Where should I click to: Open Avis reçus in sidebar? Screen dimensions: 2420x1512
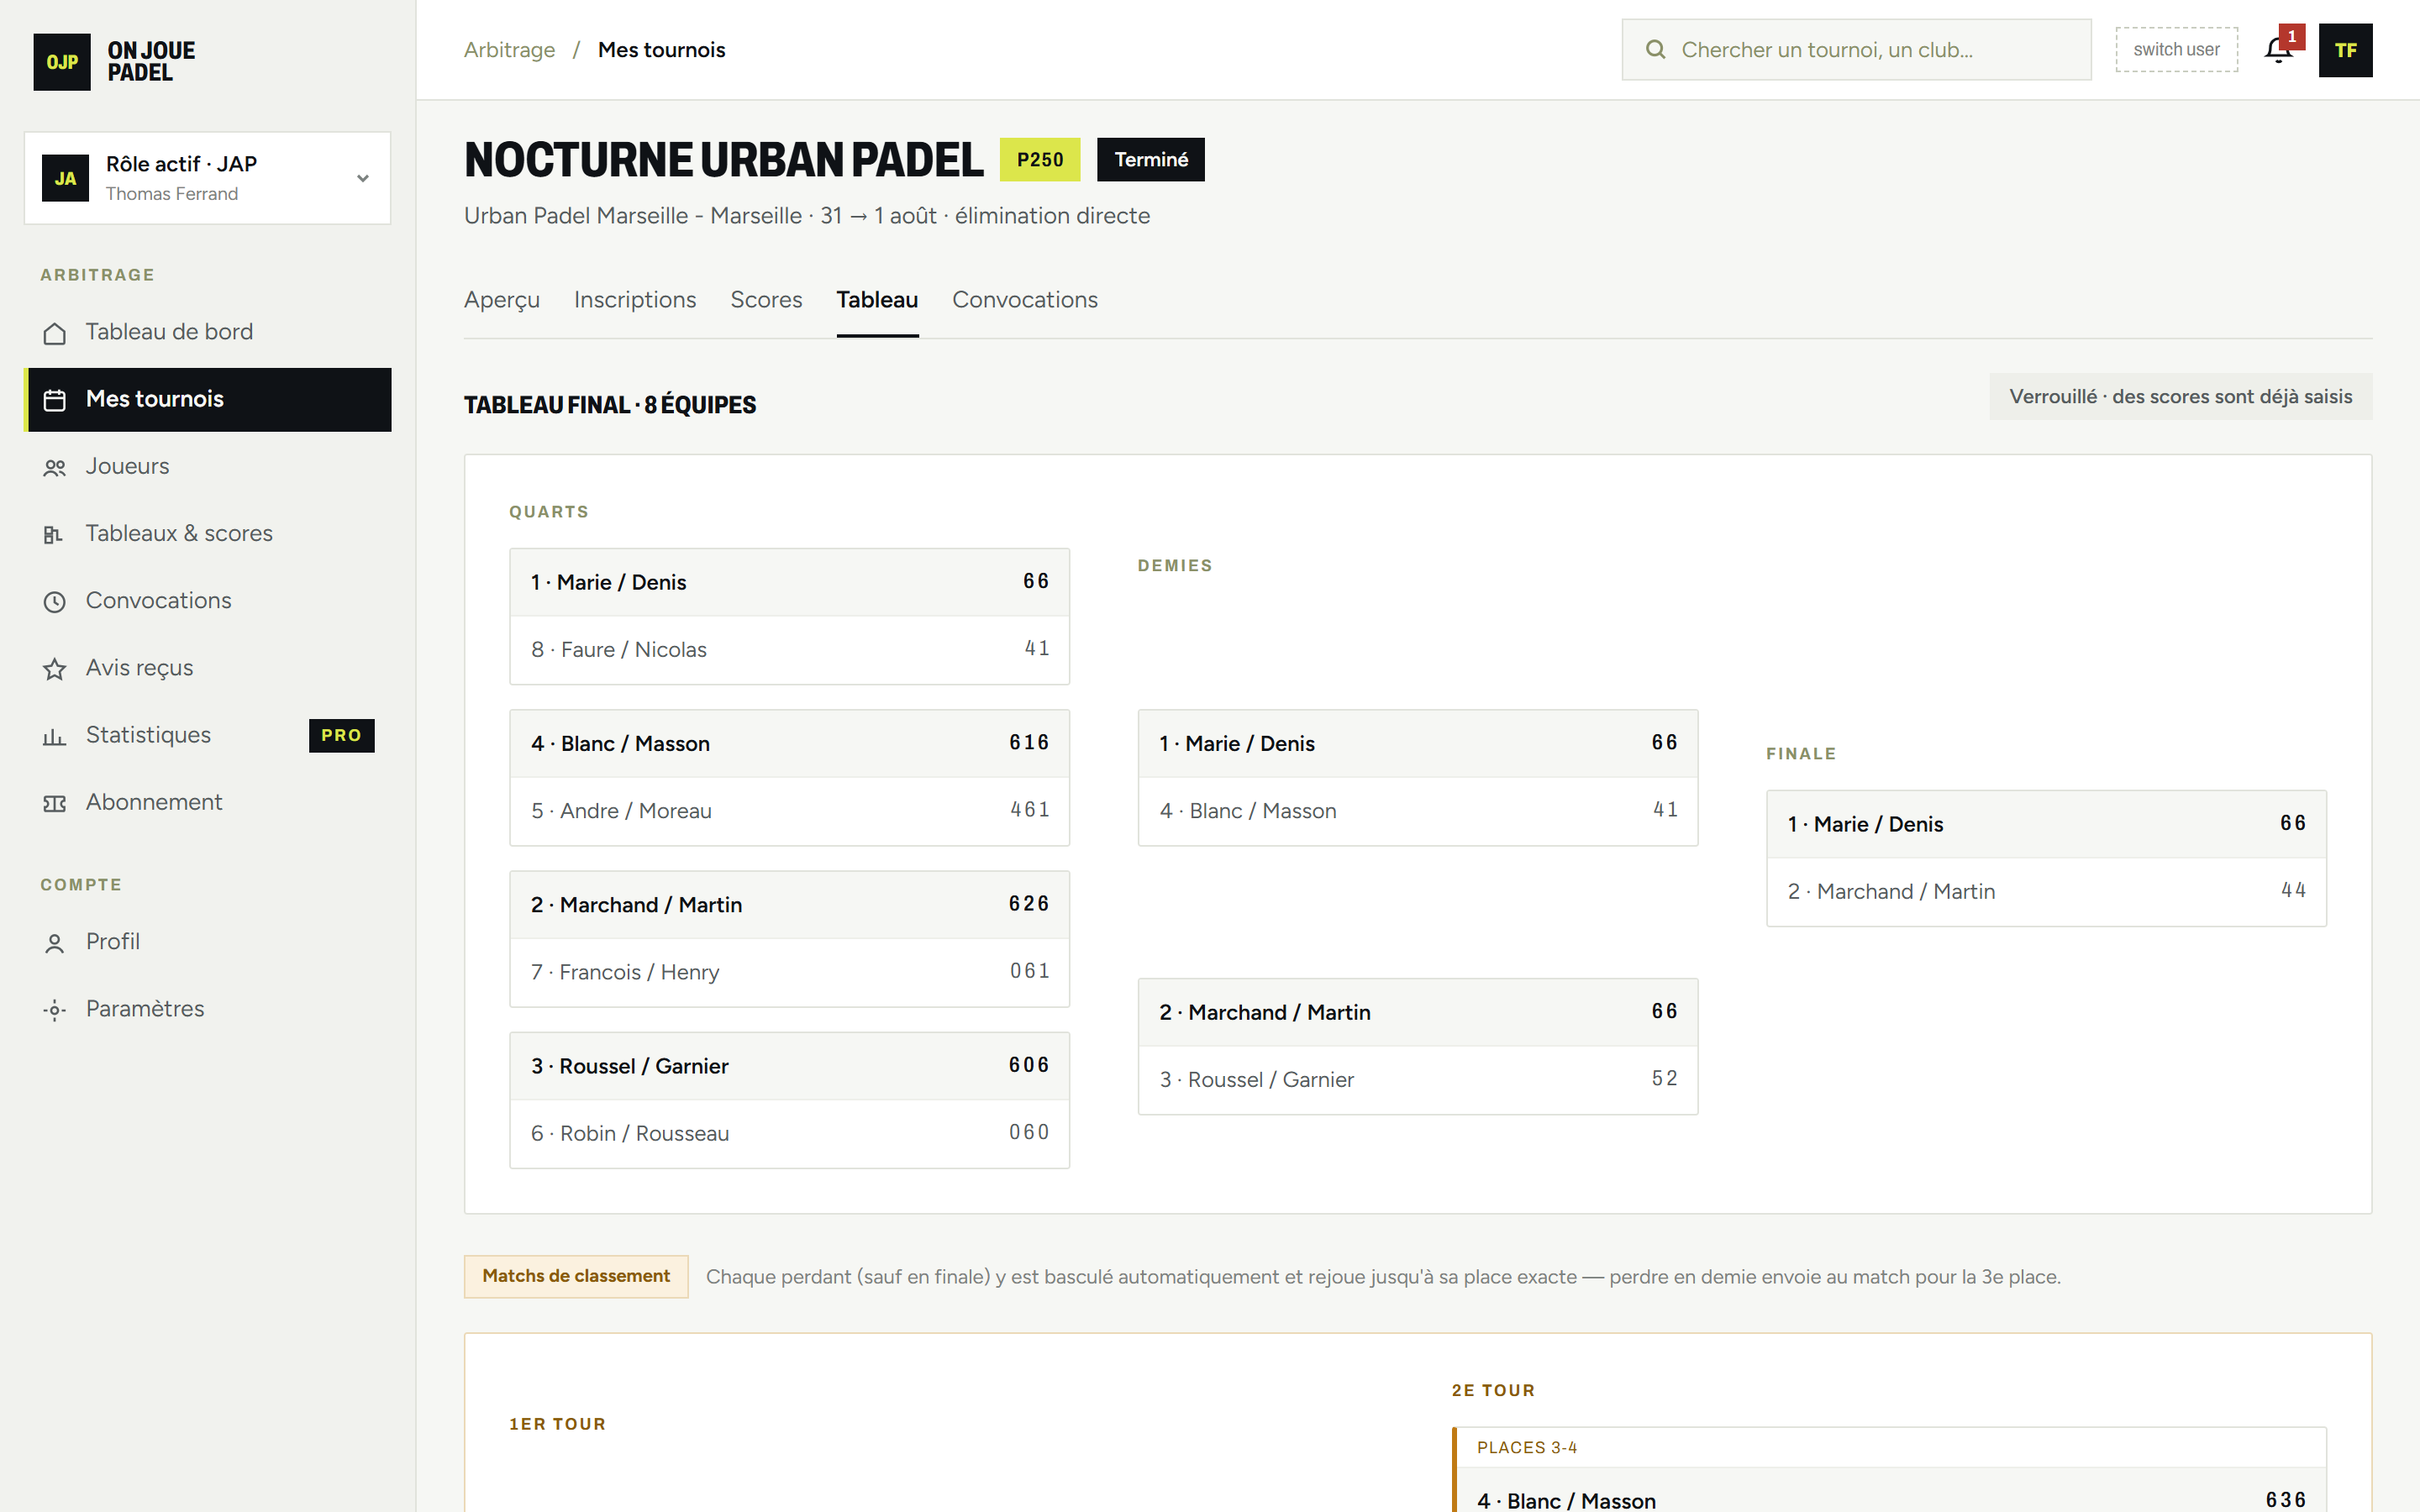click(208, 667)
